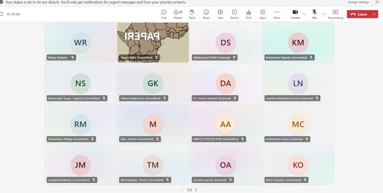Expand camera device options arrow
The height and width of the screenshot is (193, 383).
tap(304, 14)
